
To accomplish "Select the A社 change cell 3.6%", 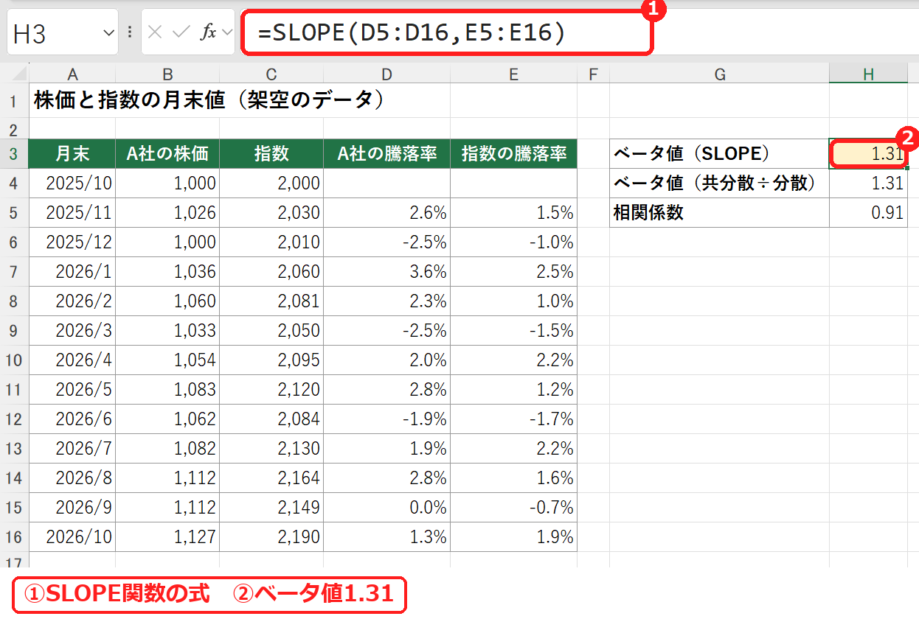I will point(386,271).
